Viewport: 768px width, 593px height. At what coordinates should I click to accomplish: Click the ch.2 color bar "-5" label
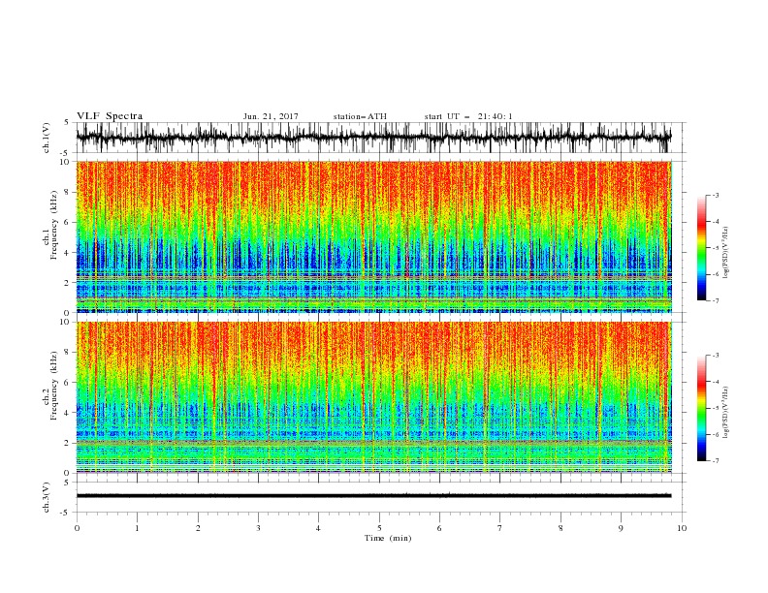(715, 408)
